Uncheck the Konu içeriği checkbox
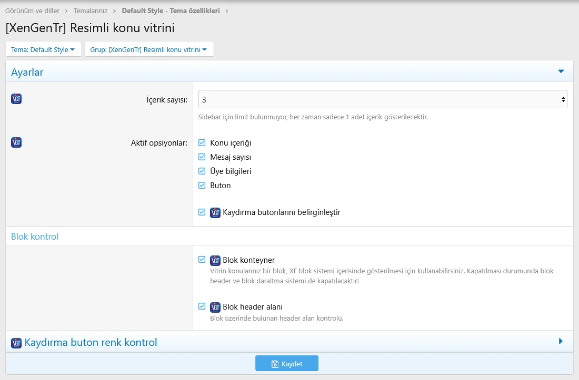This screenshot has height=380, width=579. pos(202,142)
